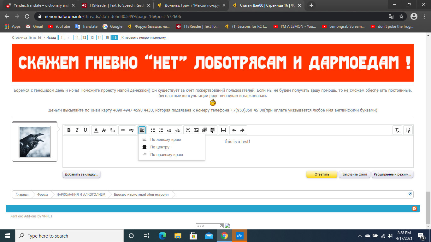431x242 pixels.
Task: Undo the last edit in editor
Action: [234, 130]
